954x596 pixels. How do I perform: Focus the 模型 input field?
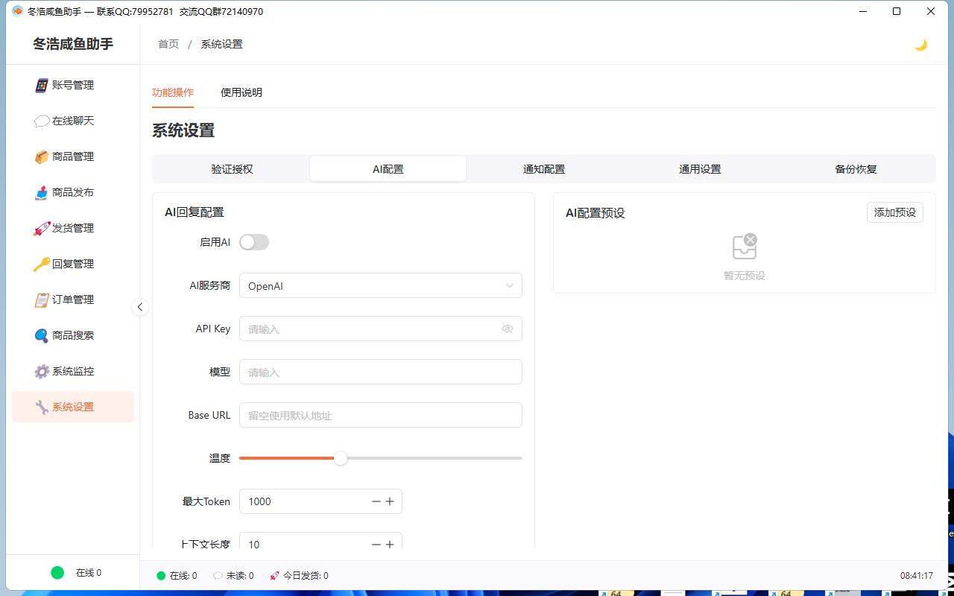pyautogui.click(x=381, y=372)
